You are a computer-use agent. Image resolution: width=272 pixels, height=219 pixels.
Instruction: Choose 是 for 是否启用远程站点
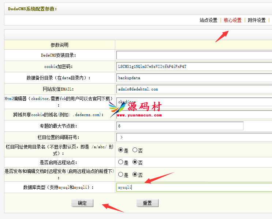pyautogui.click(x=120, y=162)
